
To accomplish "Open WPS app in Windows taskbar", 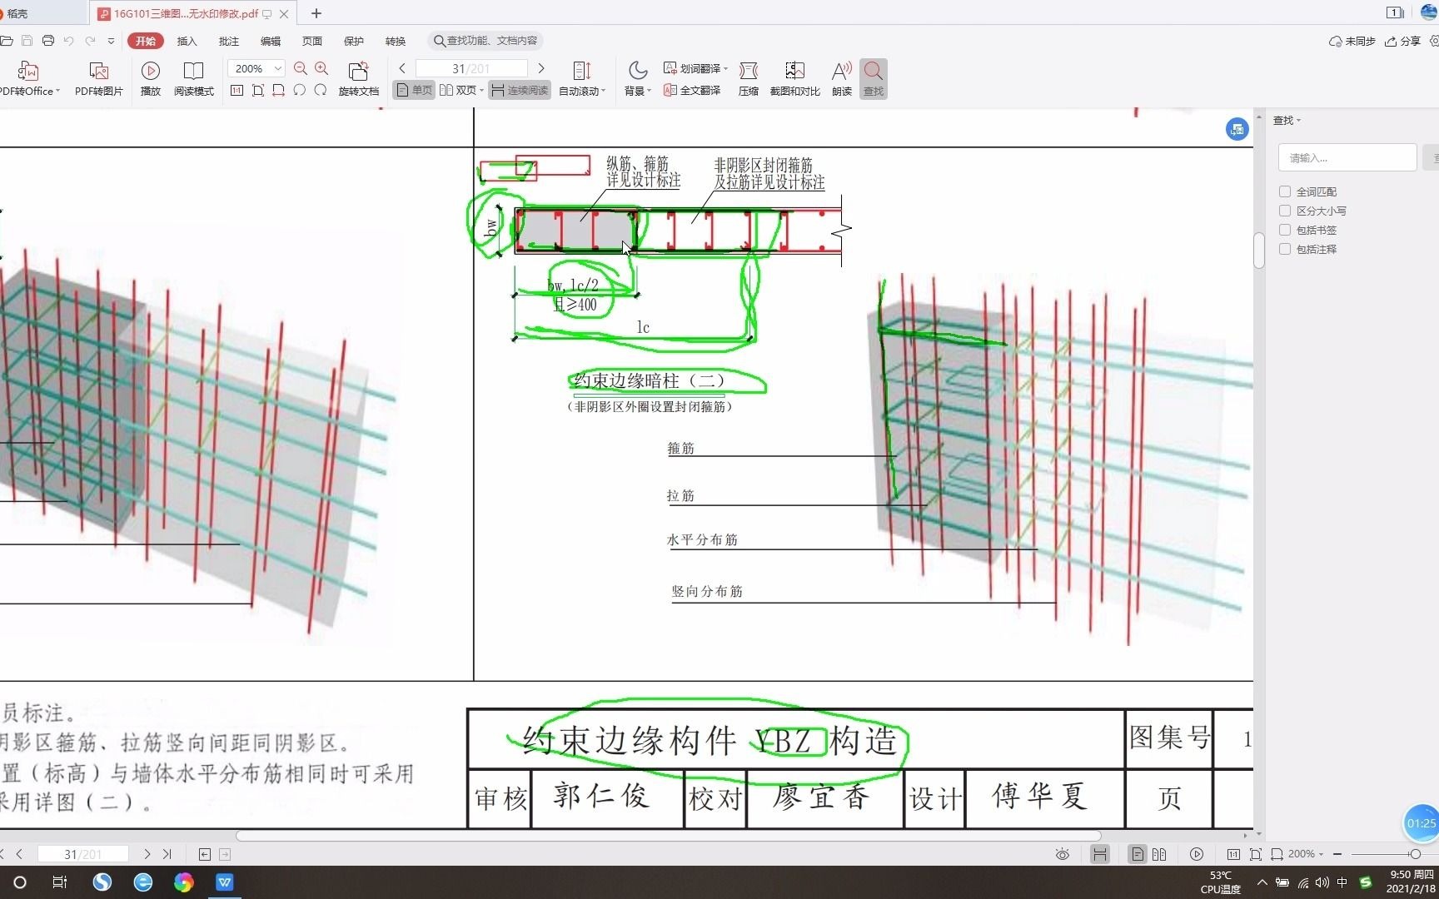I will pyautogui.click(x=225, y=882).
